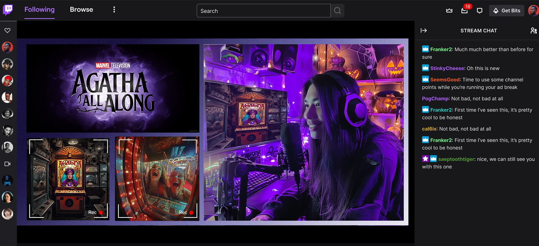
Task: Open notifications inbox showing 16 badge
Action: 464,11
